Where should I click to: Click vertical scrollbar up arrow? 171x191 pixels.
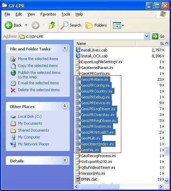(167, 43)
